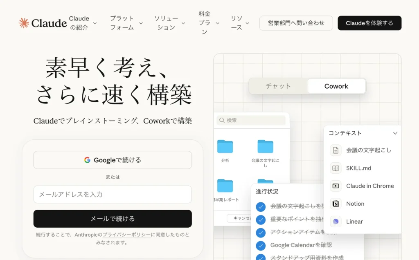This screenshot has width=419, height=260.
Task: Select the Cowork tab
Action: (x=336, y=86)
